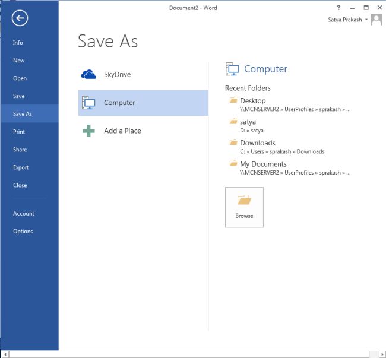Click the 'C: » Users » sprakash » Downloads' path
The width and height of the screenshot is (386, 358).
(x=282, y=151)
